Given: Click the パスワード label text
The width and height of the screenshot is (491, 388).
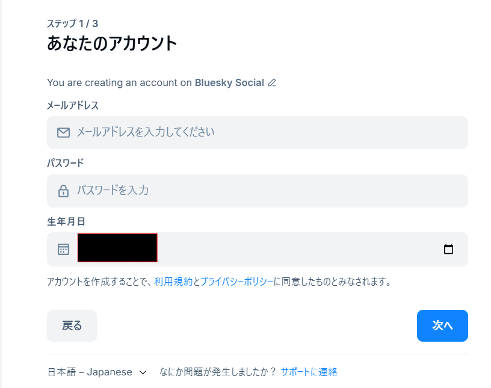Looking at the screenshot, I should point(65,163).
